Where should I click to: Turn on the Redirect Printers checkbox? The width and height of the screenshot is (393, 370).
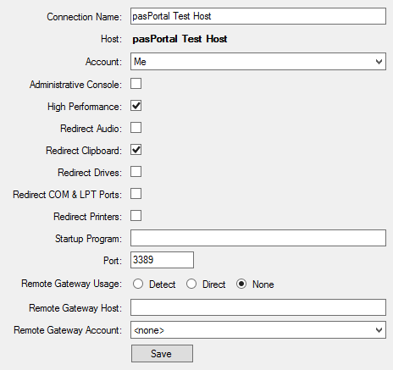tap(136, 216)
